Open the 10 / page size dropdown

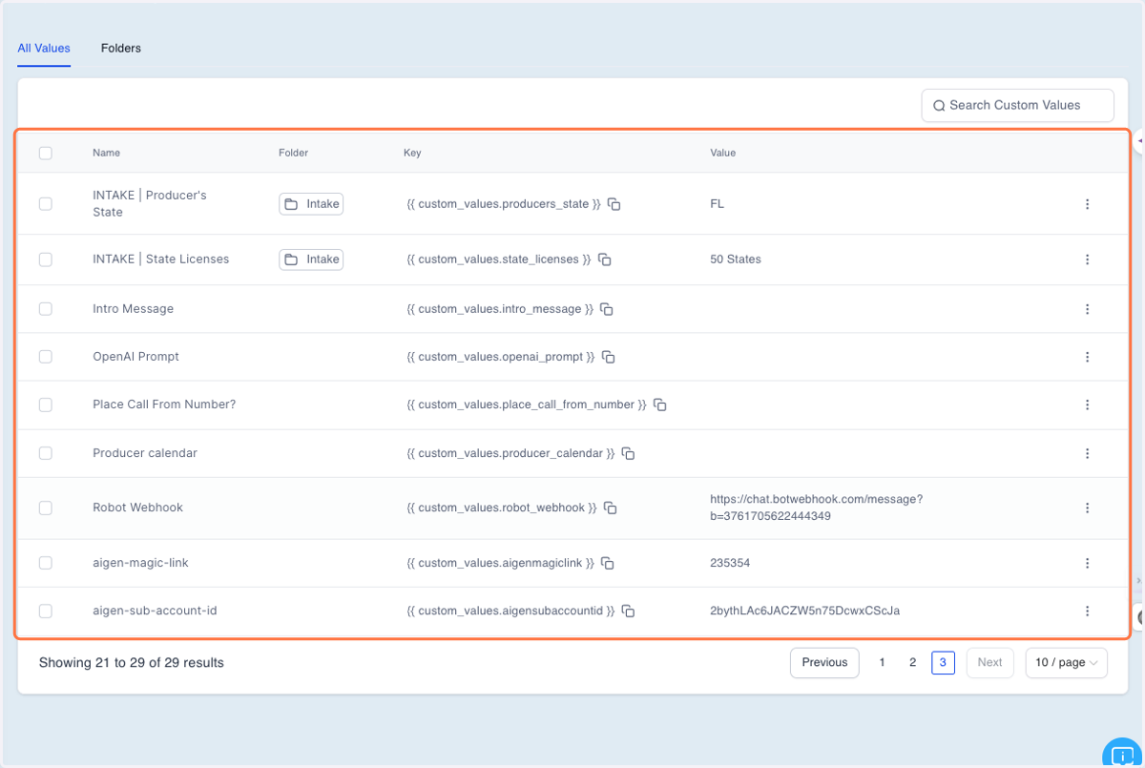[1066, 662]
